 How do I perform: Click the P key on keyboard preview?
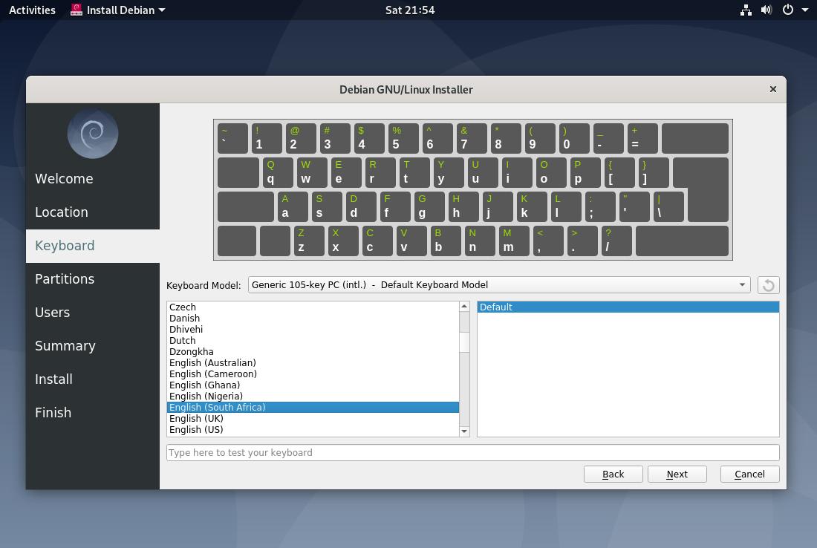tap(585, 172)
